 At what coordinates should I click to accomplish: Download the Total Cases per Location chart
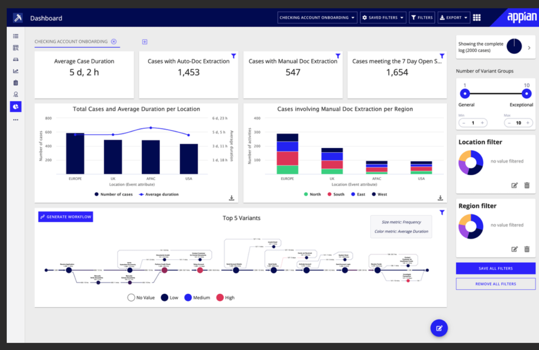click(231, 198)
